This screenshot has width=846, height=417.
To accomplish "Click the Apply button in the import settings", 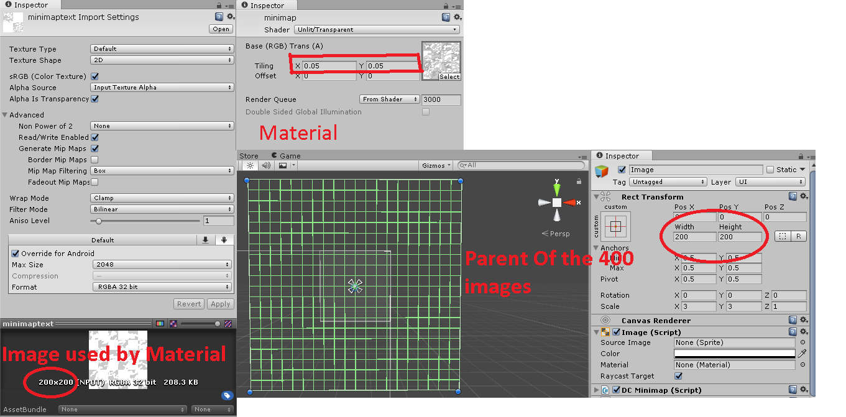I will [221, 304].
